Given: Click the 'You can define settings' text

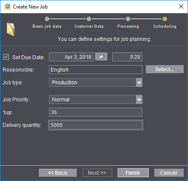Looking at the screenshot, I should [104, 39].
